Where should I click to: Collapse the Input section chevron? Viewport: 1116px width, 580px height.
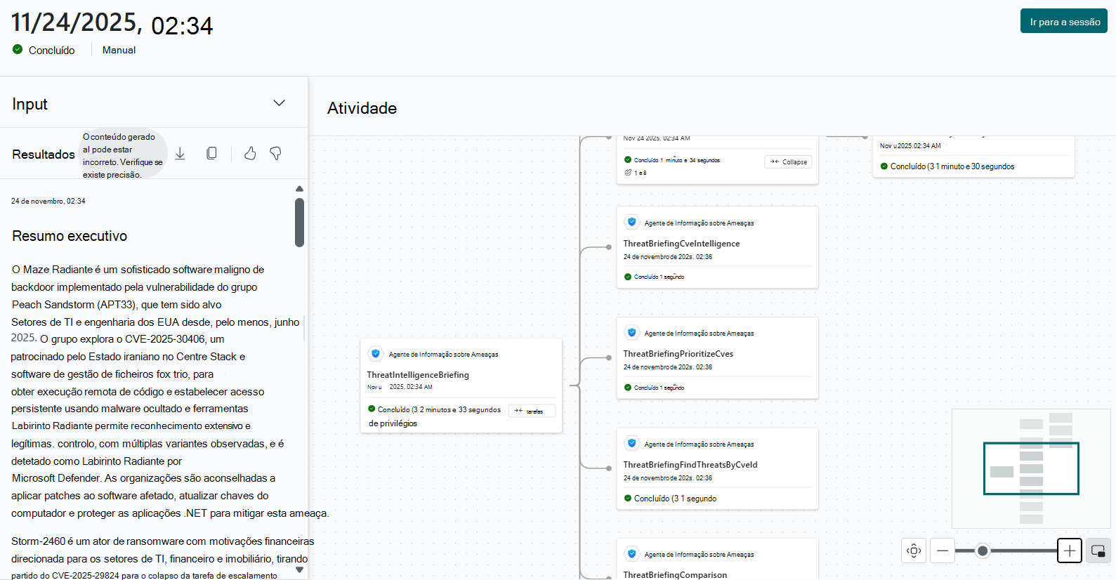click(x=279, y=103)
